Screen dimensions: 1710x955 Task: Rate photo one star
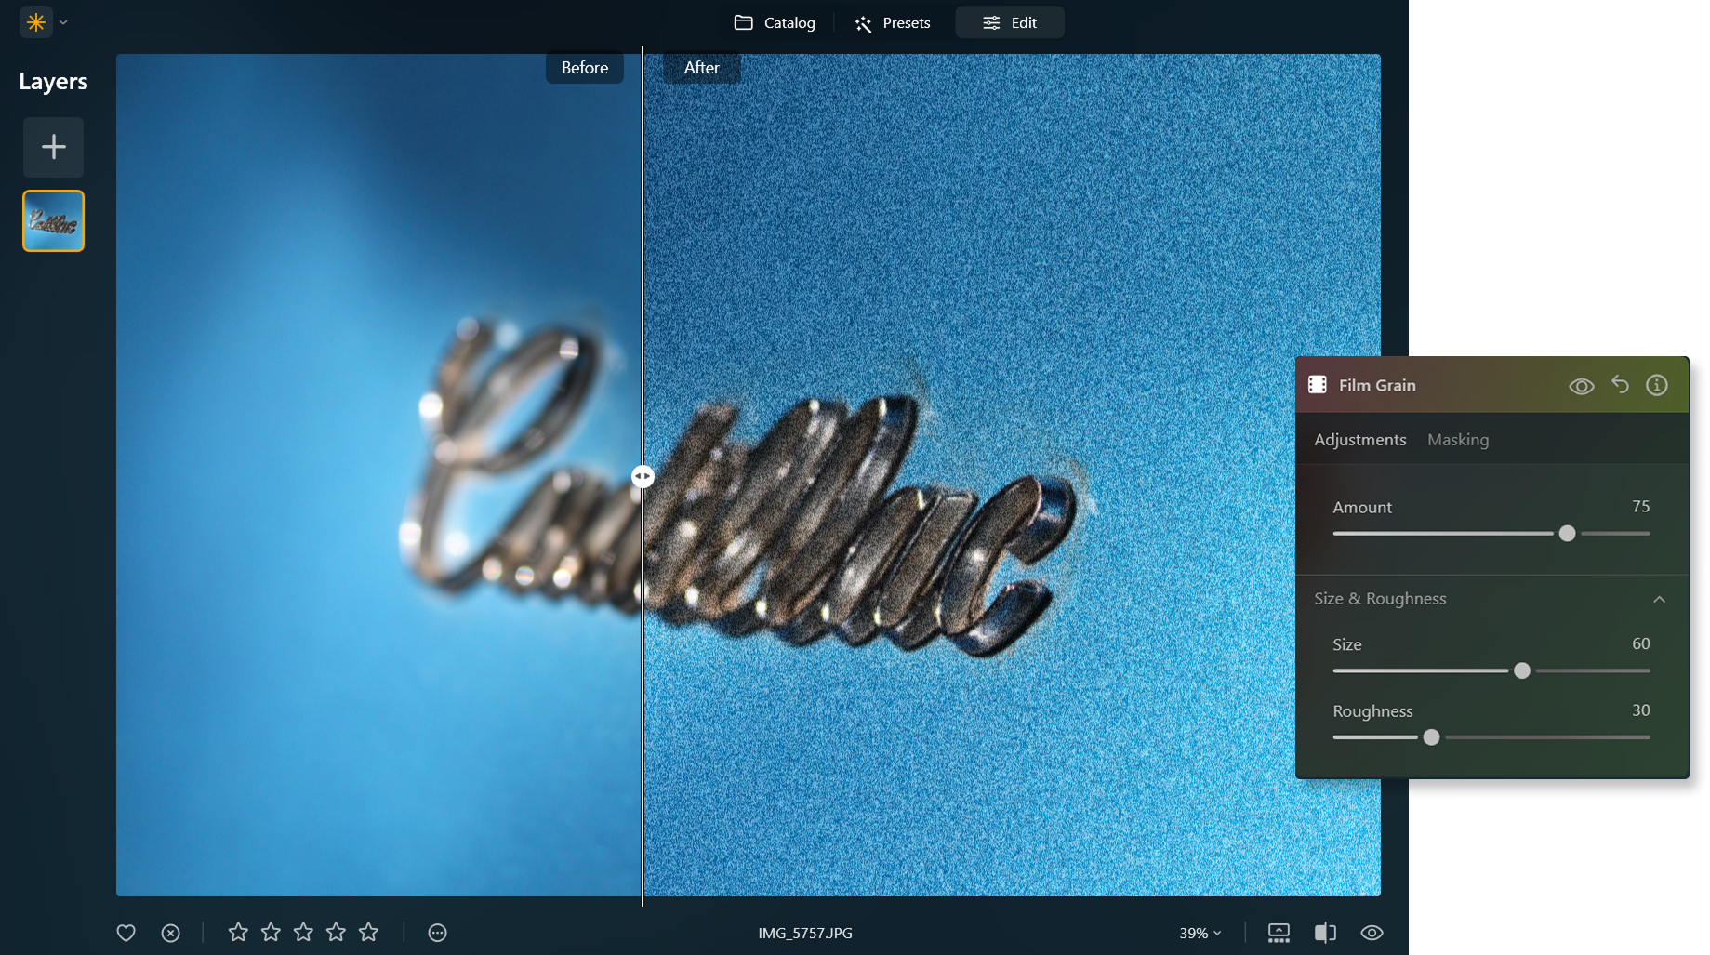238,932
